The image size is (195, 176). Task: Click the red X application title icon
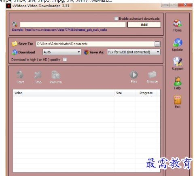pos(8,6)
